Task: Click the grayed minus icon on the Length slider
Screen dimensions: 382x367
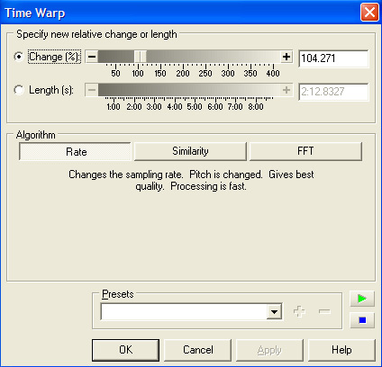Action: [x=92, y=90]
